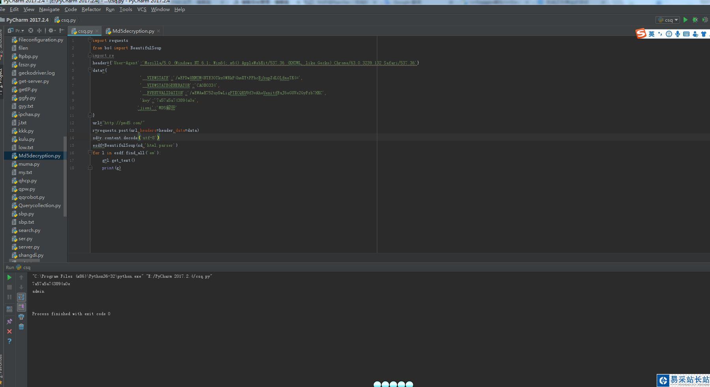Select sbp.txt in the project tree

point(23,222)
